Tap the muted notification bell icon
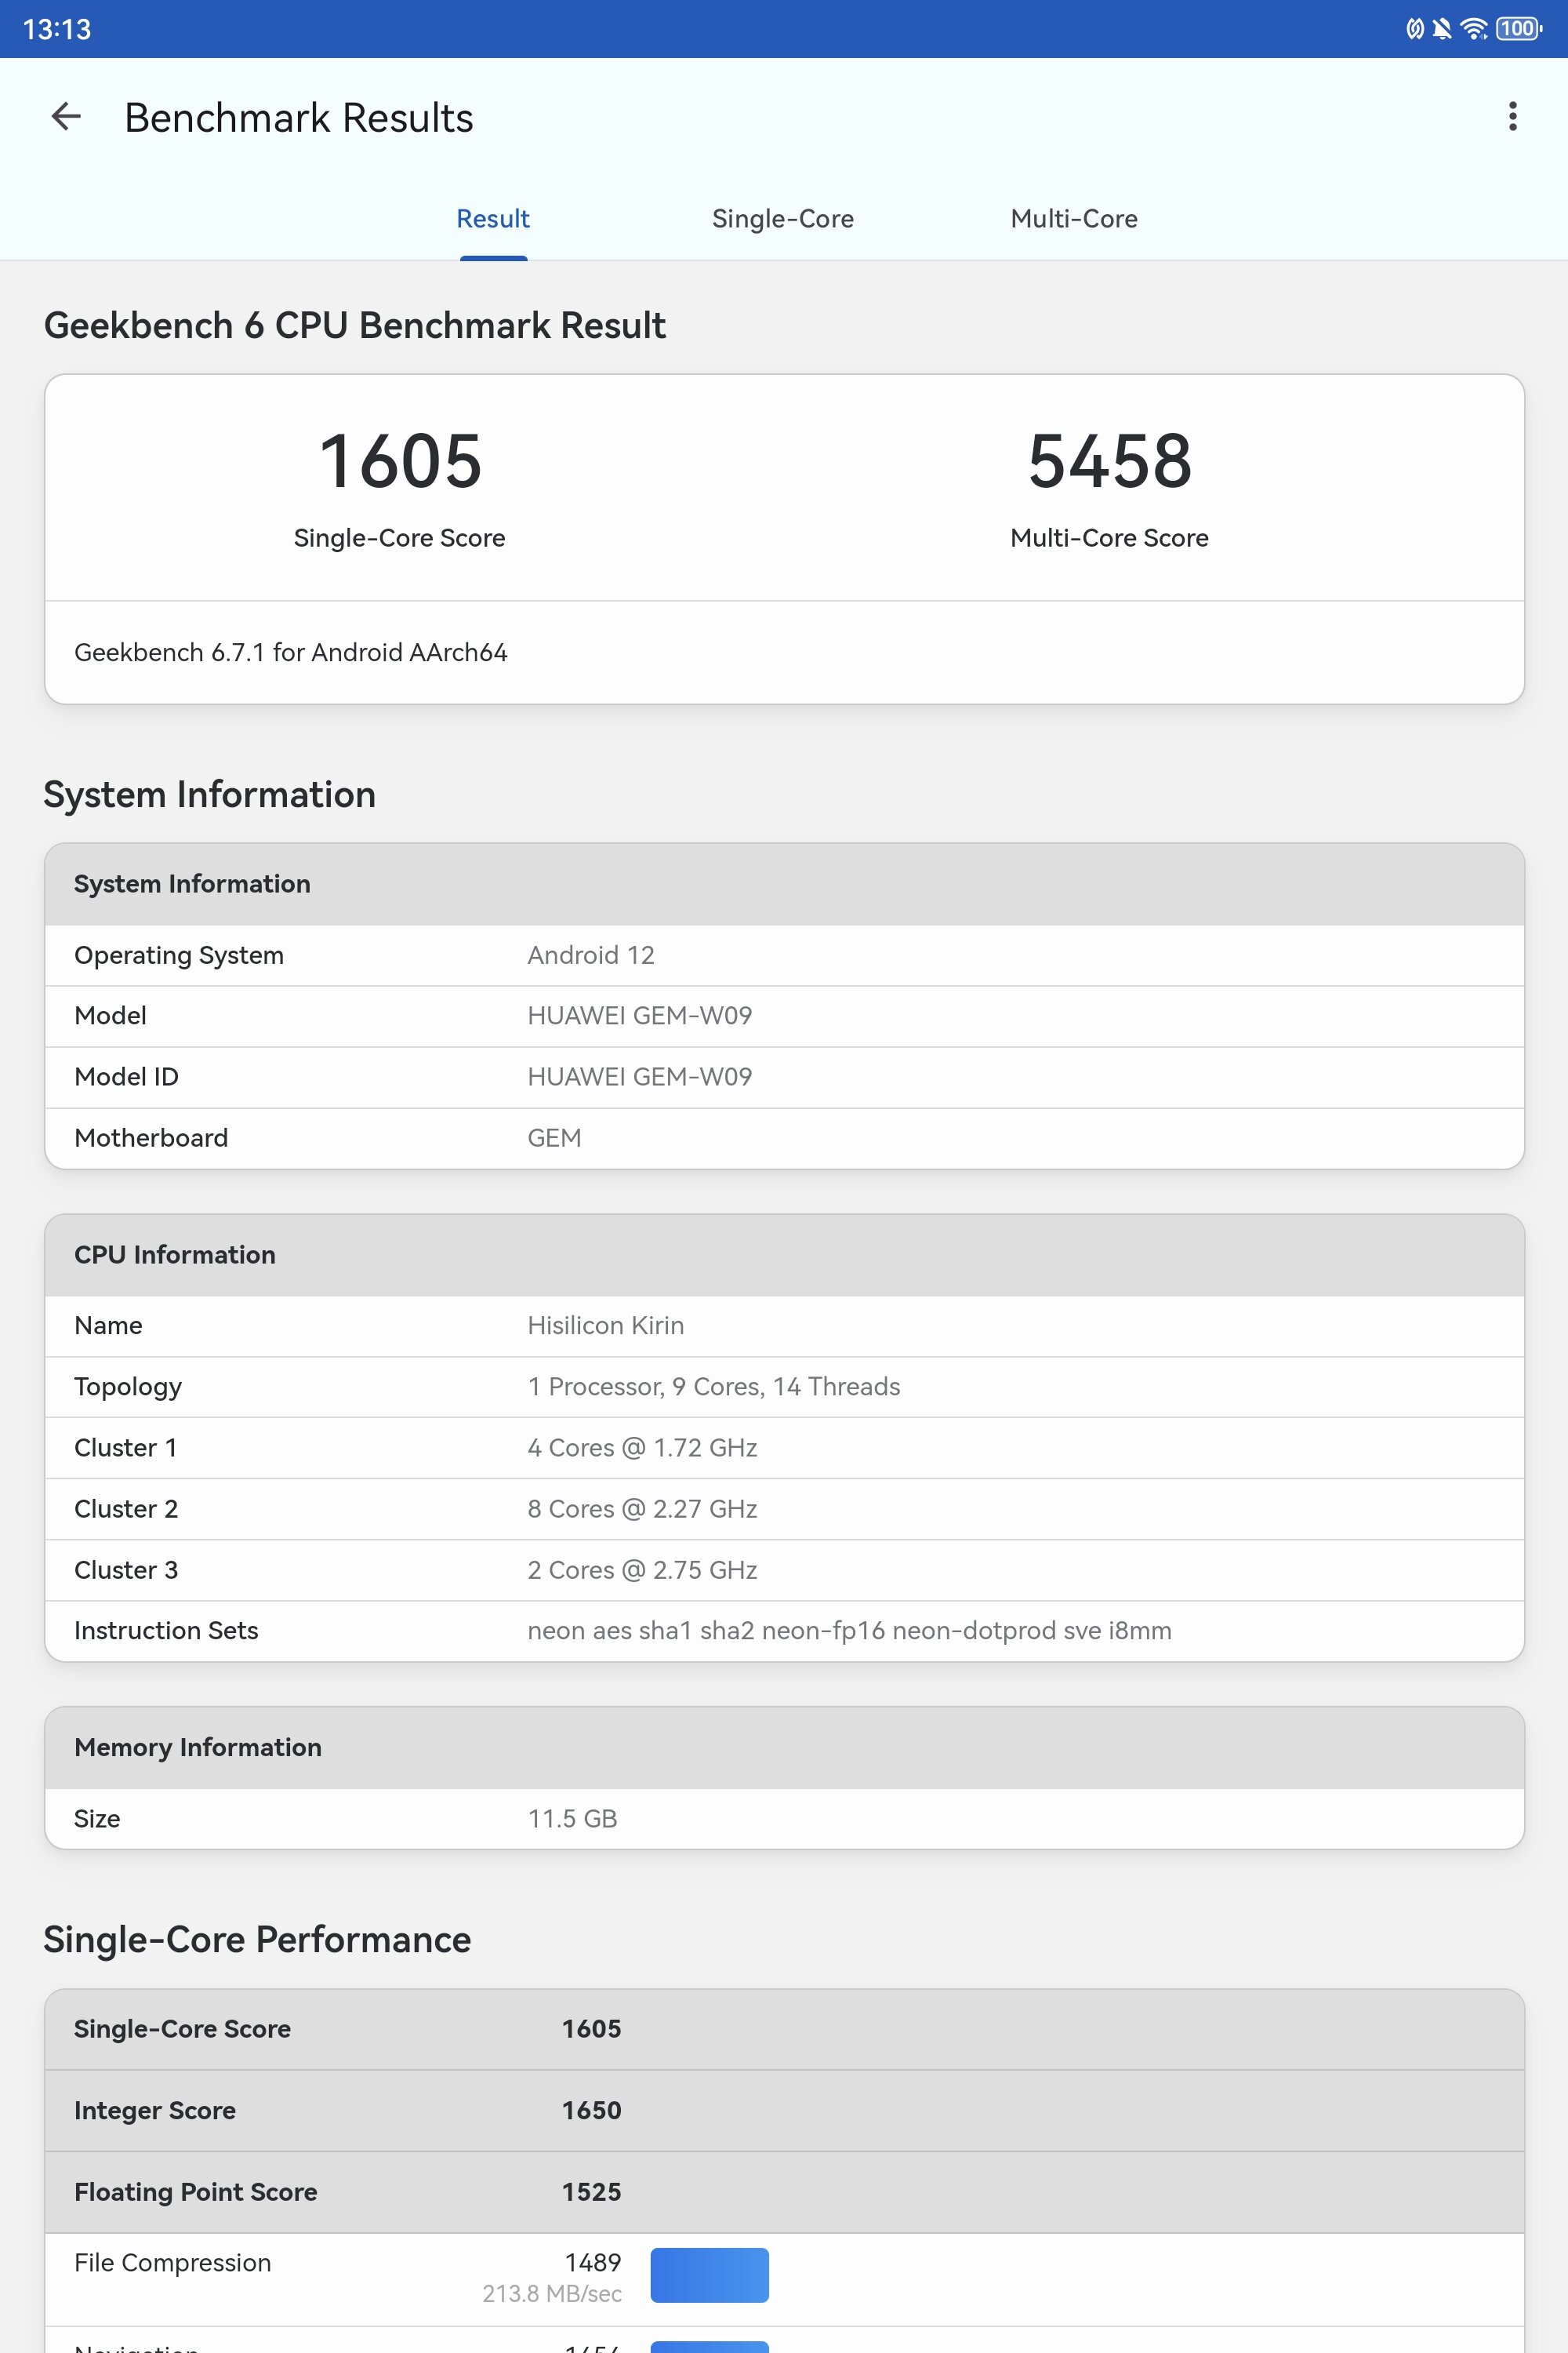Viewport: 1568px width, 2353px height. pyautogui.click(x=1442, y=28)
